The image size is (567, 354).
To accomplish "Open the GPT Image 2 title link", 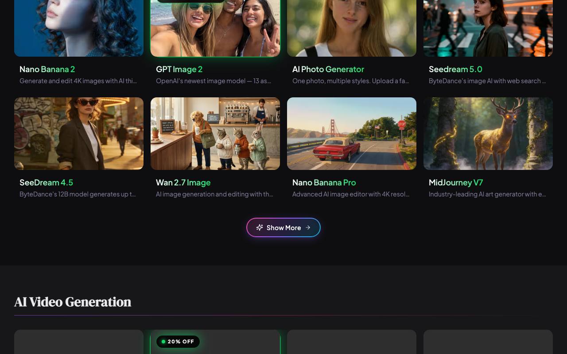I will 179,69.
